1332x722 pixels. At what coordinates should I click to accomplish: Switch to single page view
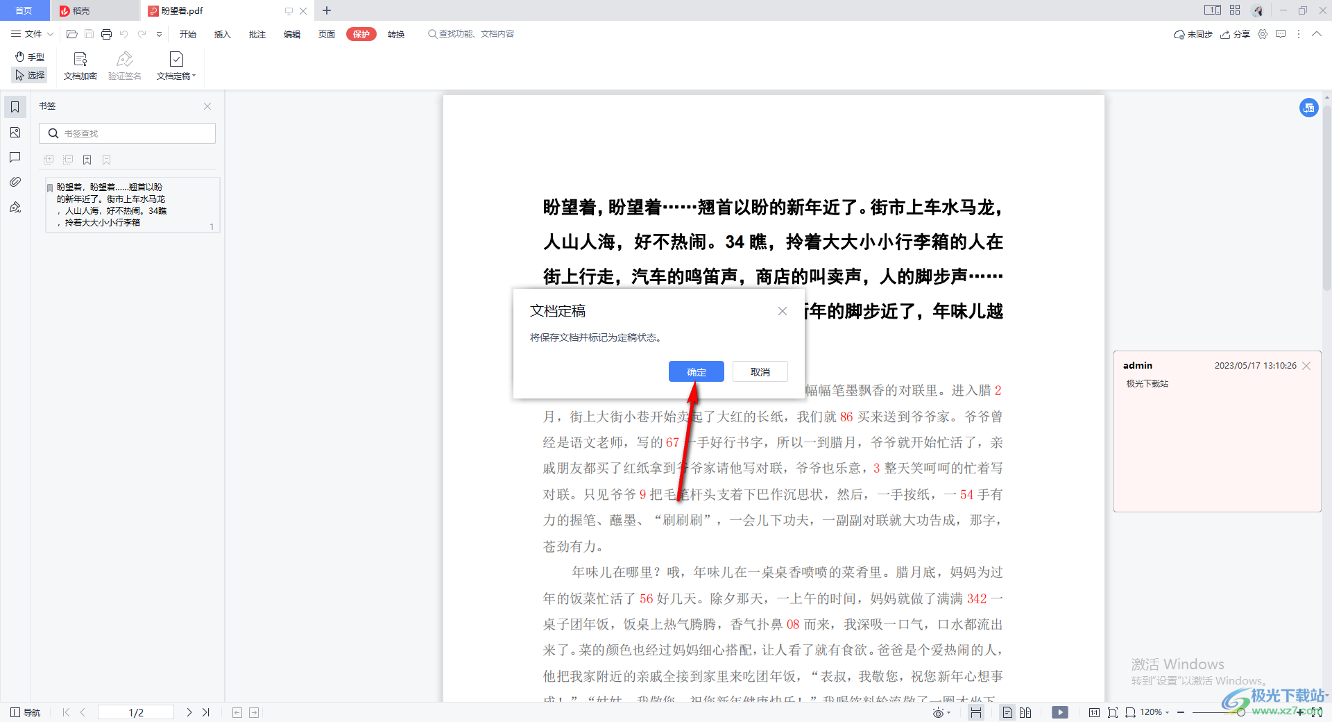coord(1007,712)
